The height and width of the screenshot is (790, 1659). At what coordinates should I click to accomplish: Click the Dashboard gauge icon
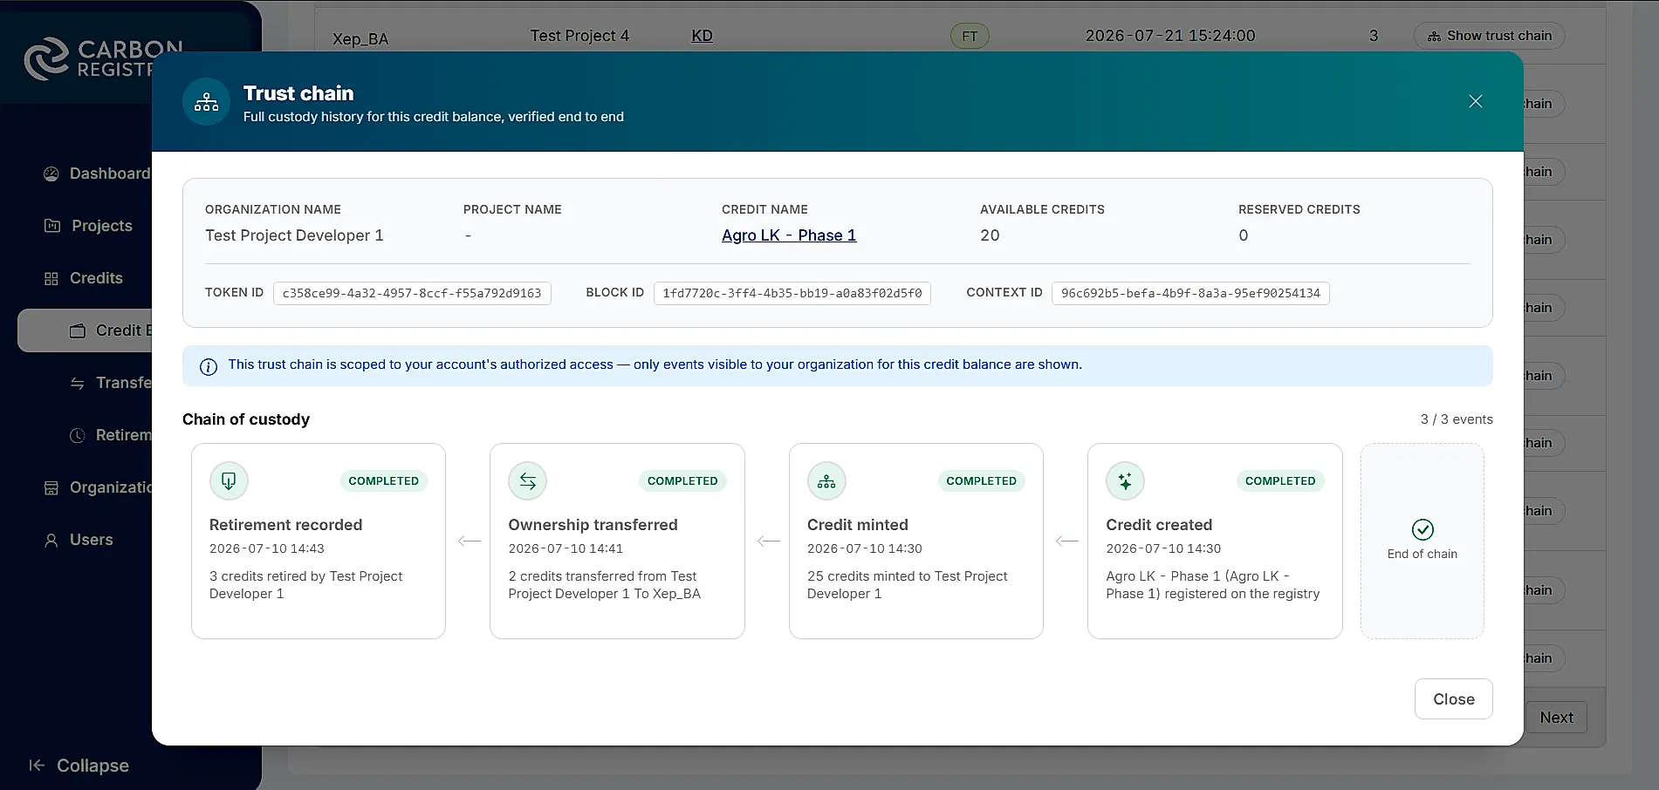[x=51, y=174]
